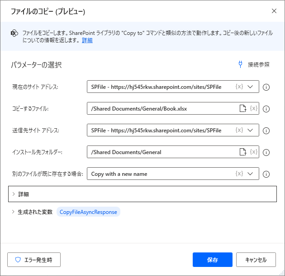Screen dimensions: 285x276
Task: Click the info icon beside 現在のサイト アドレス
Action: click(x=266, y=87)
